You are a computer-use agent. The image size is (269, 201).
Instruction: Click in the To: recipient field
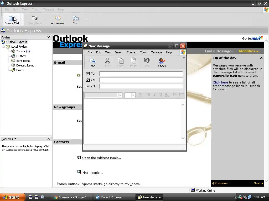click(141, 74)
